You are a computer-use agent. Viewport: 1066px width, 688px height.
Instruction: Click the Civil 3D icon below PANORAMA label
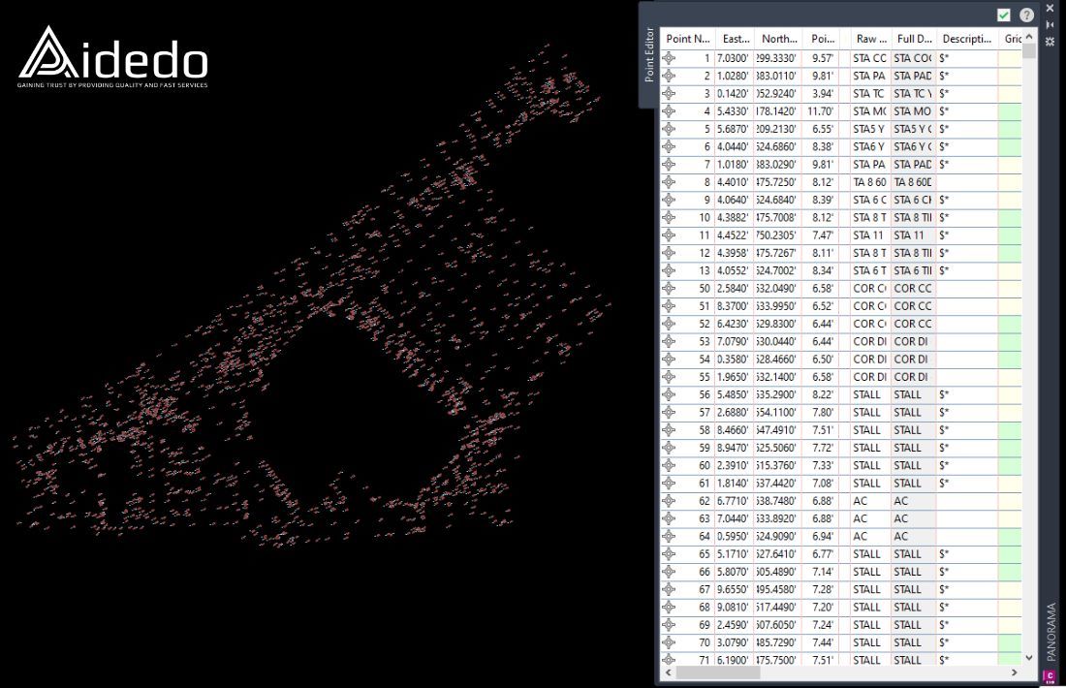[x=1050, y=676]
